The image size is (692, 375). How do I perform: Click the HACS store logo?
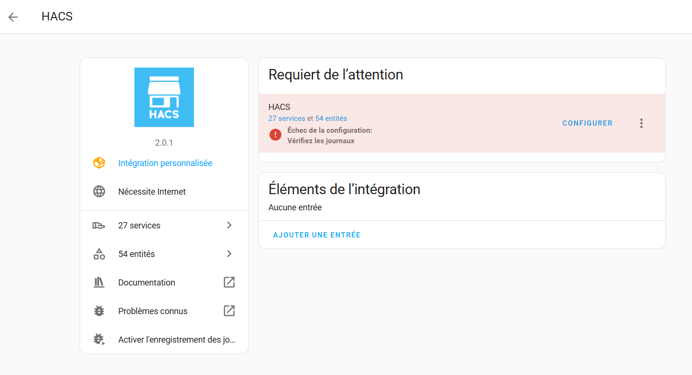pos(164,97)
